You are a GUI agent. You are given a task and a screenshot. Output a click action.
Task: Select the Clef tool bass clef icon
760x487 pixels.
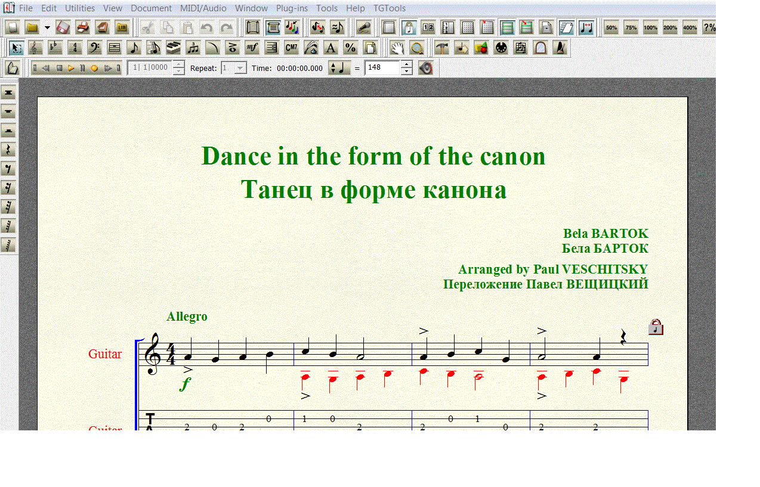coord(94,48)
